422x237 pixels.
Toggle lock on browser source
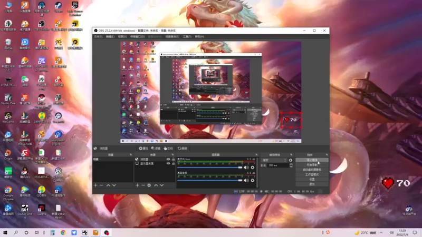click(x=174, y=160)
